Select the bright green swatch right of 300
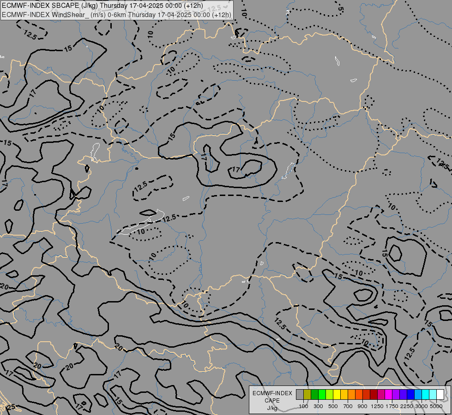 (x=322, y=394)
